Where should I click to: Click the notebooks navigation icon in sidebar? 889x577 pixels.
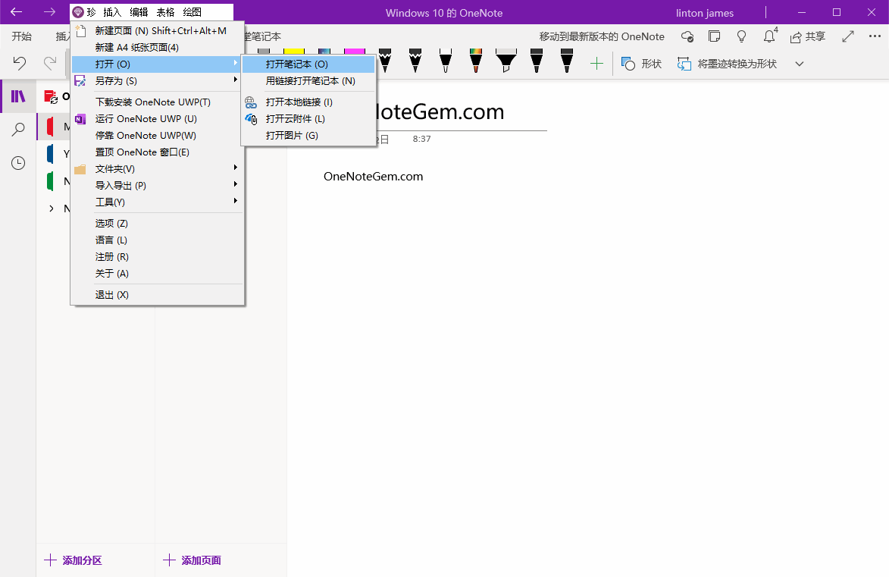(x=18, y=96)
